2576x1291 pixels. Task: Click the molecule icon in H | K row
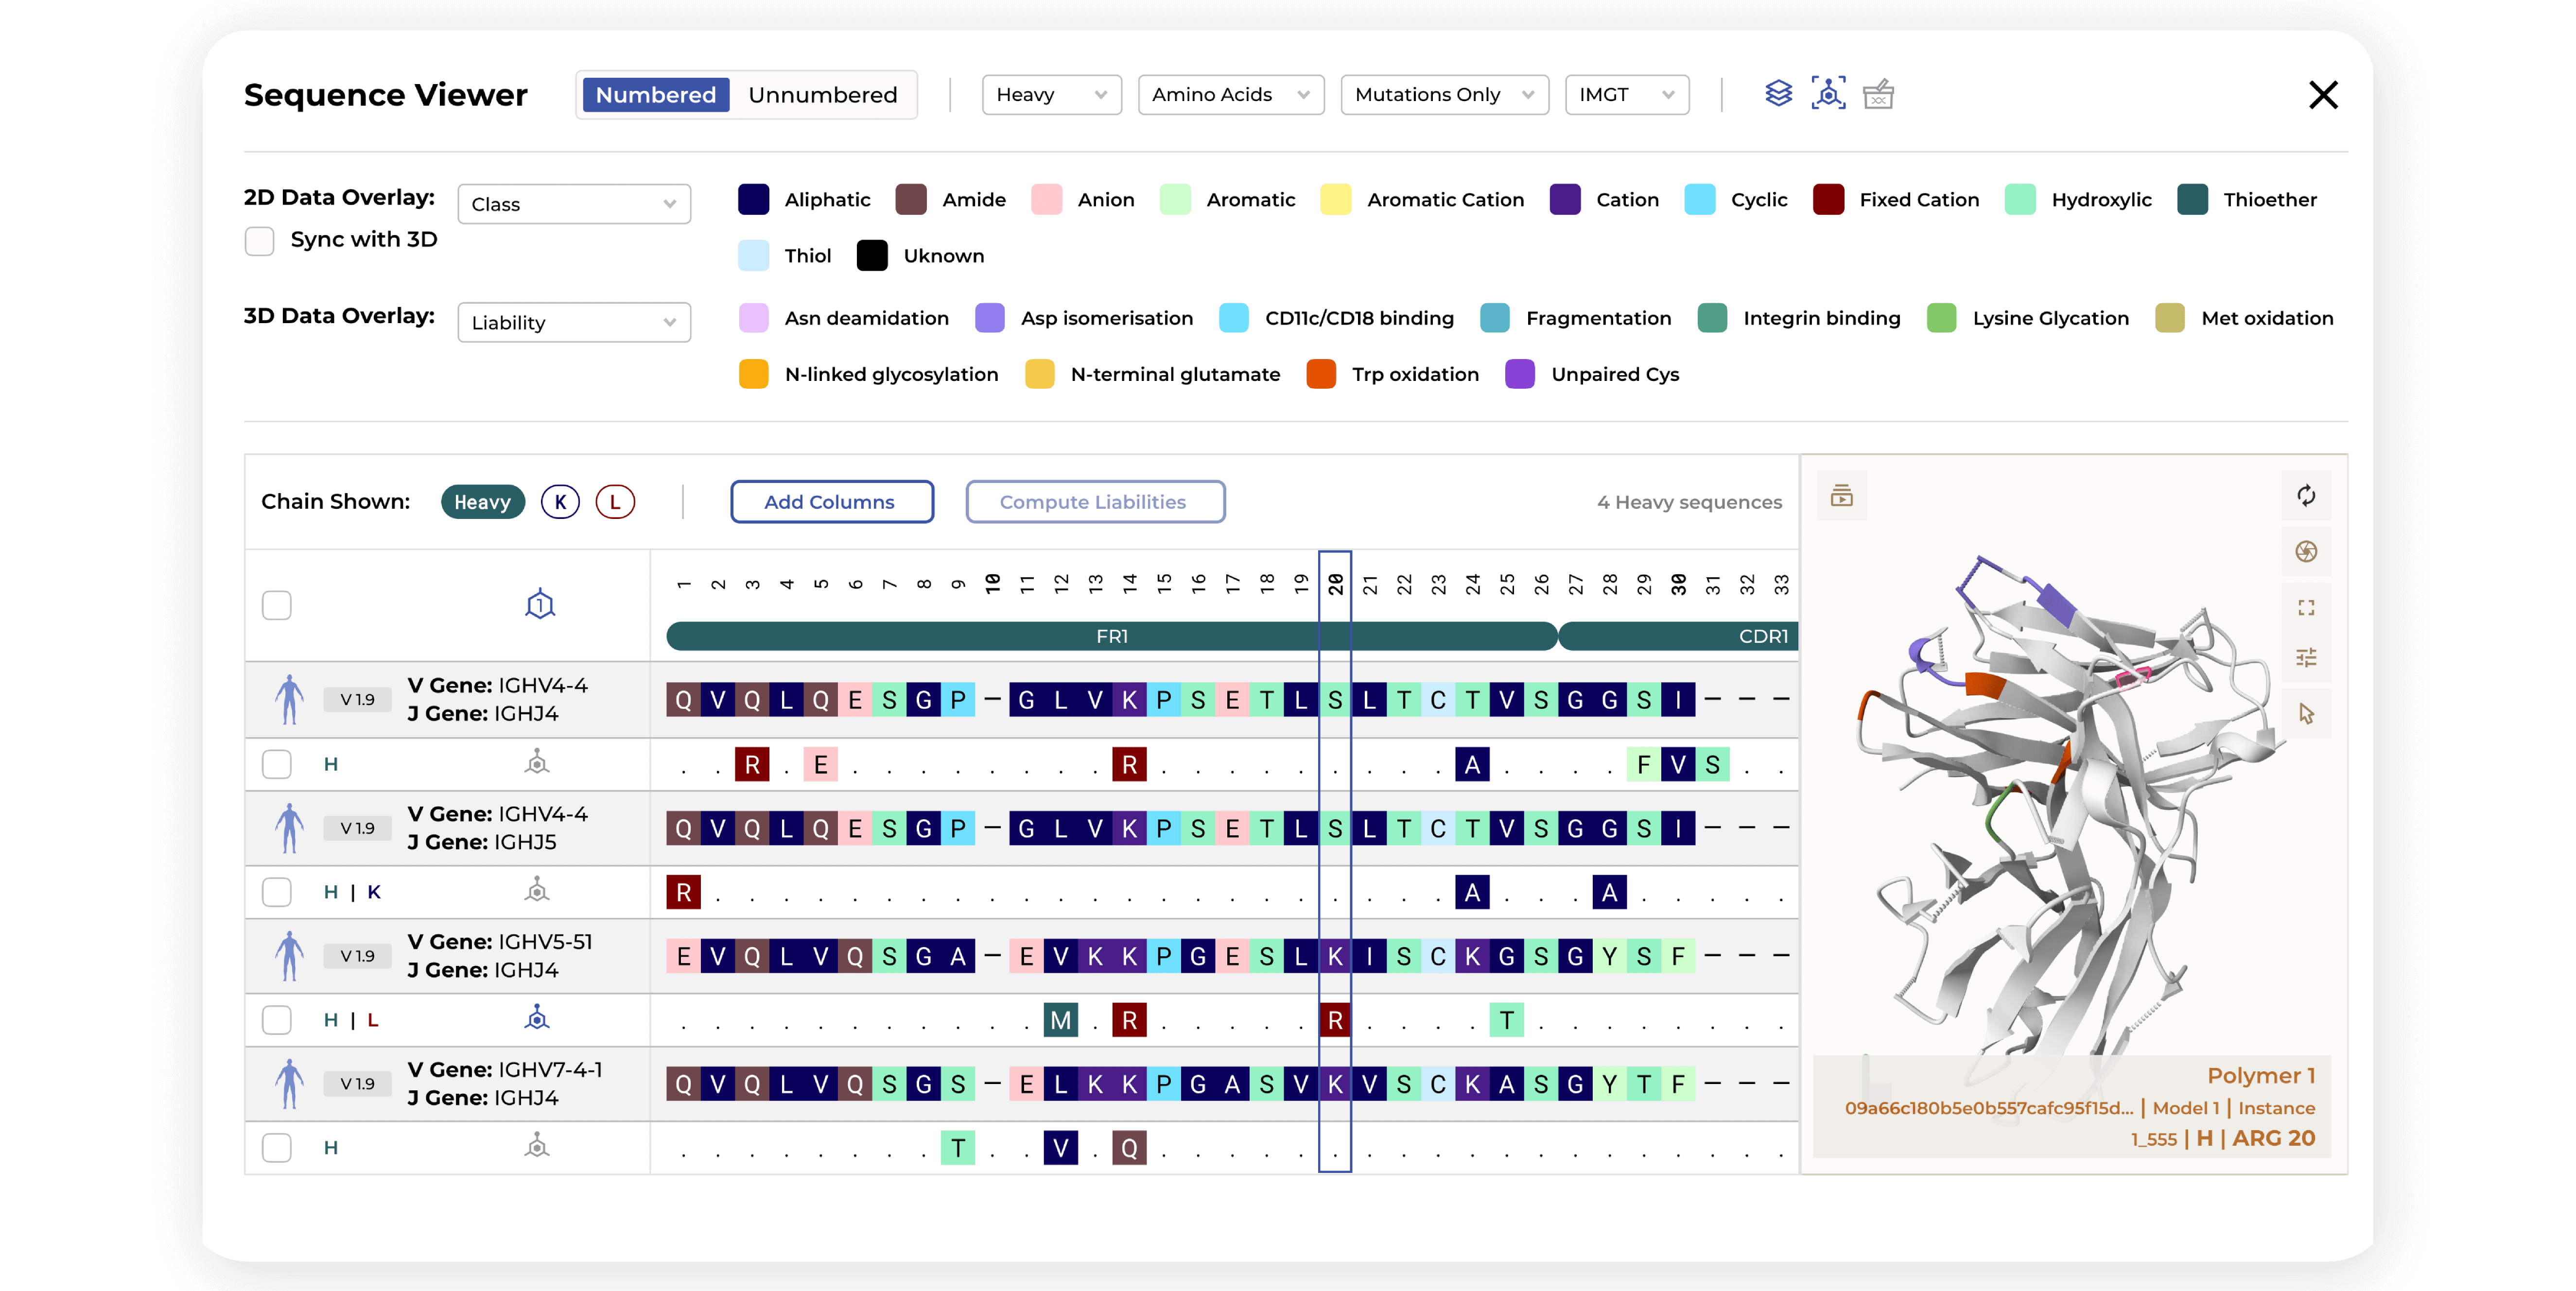point(537,891)
